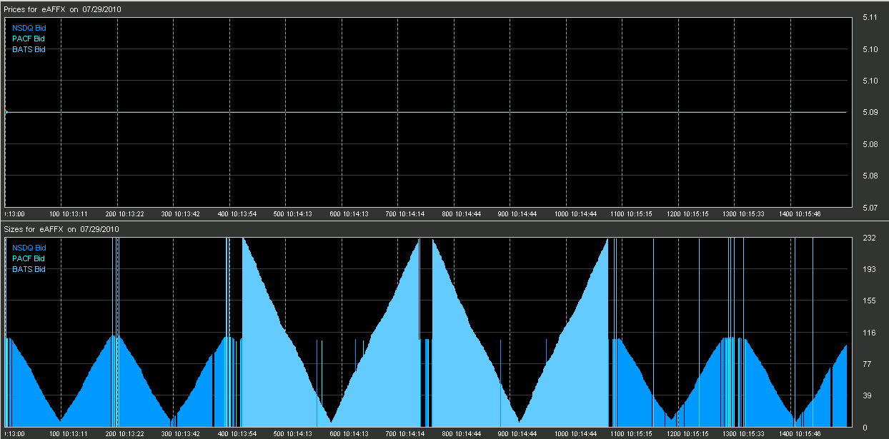Viewport: 889px width, 439px height.
Task: Click the NSDQ Bid legend in Prices chart
Action: click(x=29, y=28)
